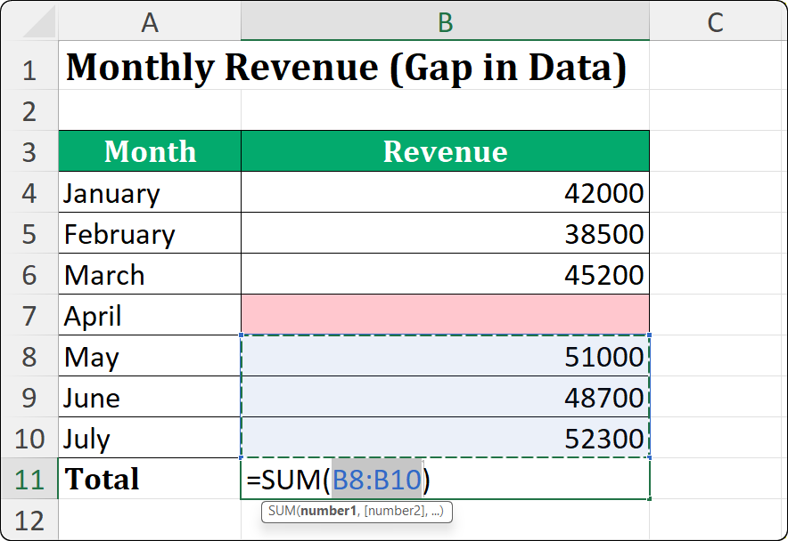The width and height of the screenshot is (788, 541).
Task: Select the empty pink April revenue cell
Action: (x=445, y=316)
